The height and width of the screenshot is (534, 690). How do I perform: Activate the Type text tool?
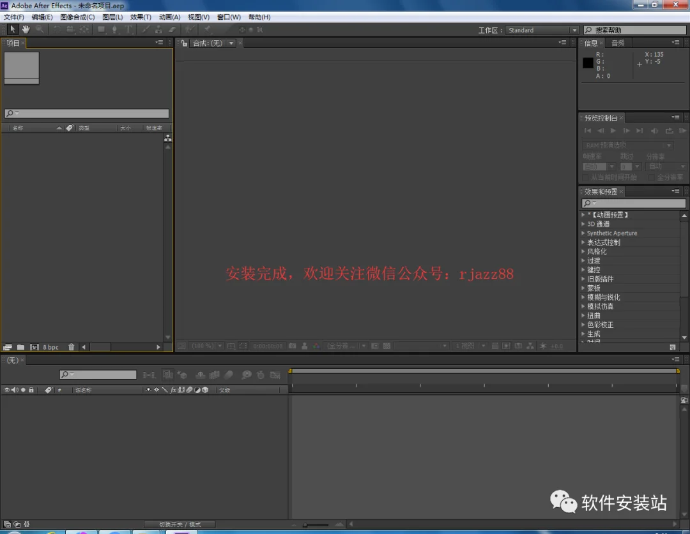(x=128, y=29)
